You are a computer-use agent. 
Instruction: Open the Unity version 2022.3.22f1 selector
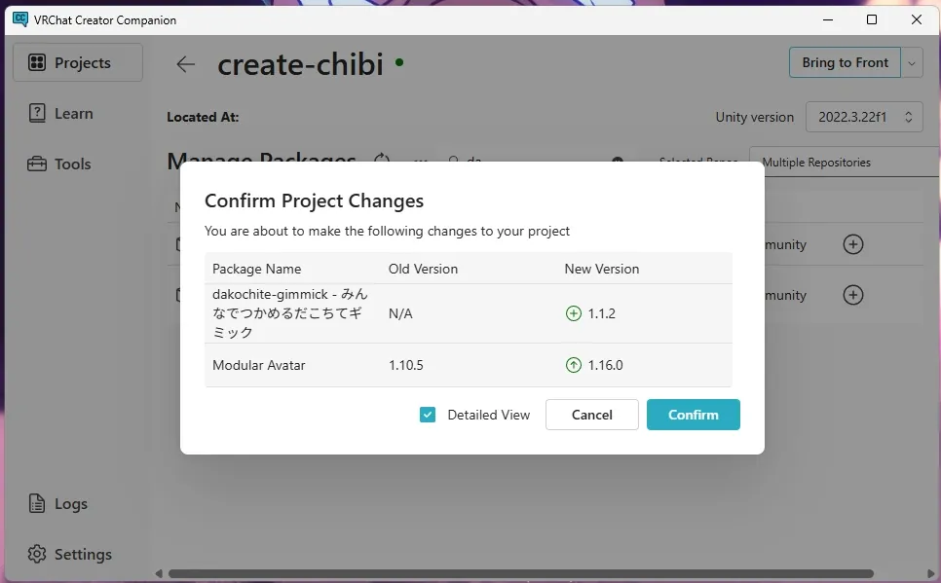864,117
